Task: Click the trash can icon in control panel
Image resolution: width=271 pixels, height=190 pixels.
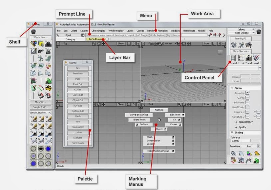Action: 259,32
